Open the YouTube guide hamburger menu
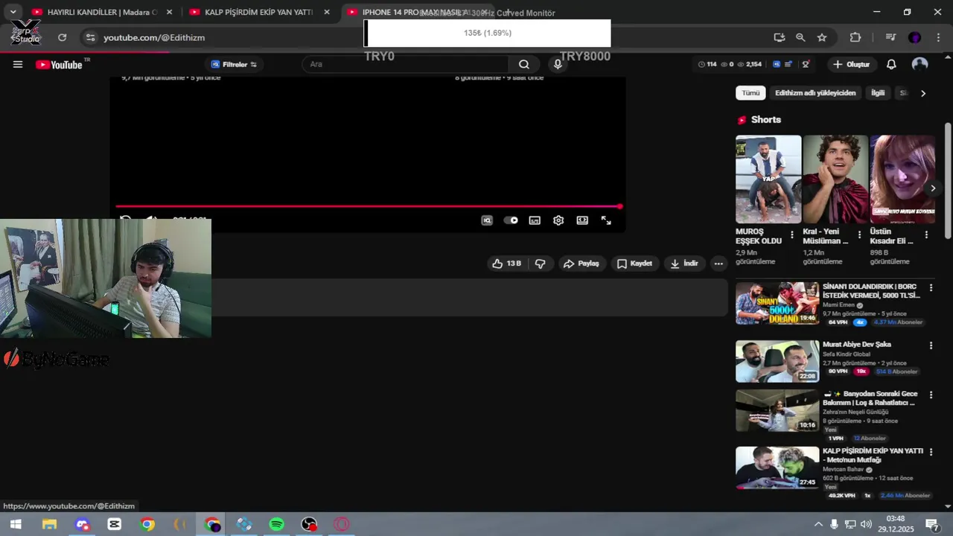Image resolution: width=953 pixels, height=536 pixels. point(18,64)
